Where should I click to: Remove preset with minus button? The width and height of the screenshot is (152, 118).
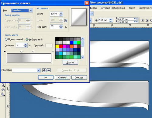pos(49,70)
